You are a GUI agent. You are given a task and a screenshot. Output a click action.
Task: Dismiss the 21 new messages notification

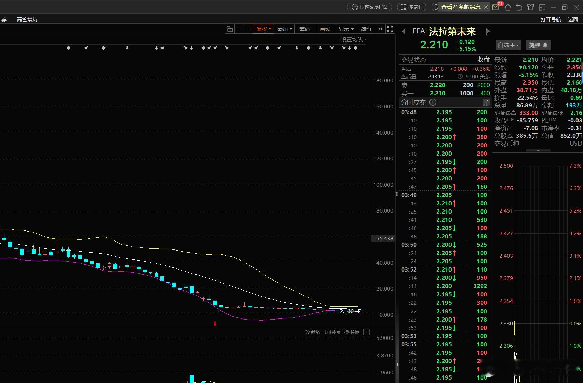pos(486,7)
